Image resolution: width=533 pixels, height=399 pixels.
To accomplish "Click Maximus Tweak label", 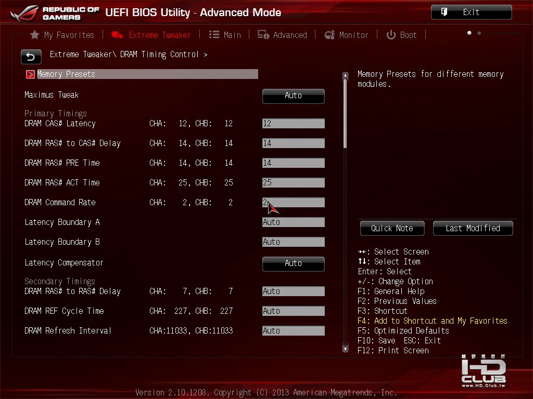I will (x=52, y=95).
